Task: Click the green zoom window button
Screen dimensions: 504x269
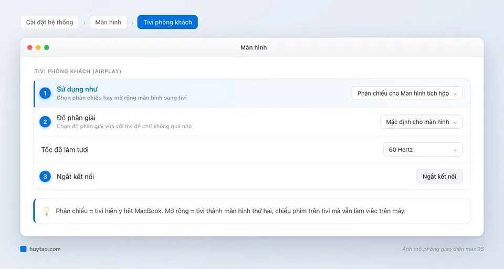Action: coord(47,48)
